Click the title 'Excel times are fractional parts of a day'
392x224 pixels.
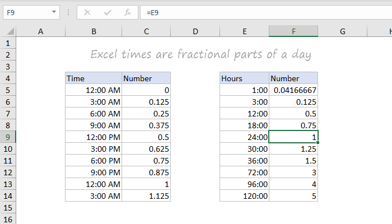pyautogui.click(x=200, y=54)
